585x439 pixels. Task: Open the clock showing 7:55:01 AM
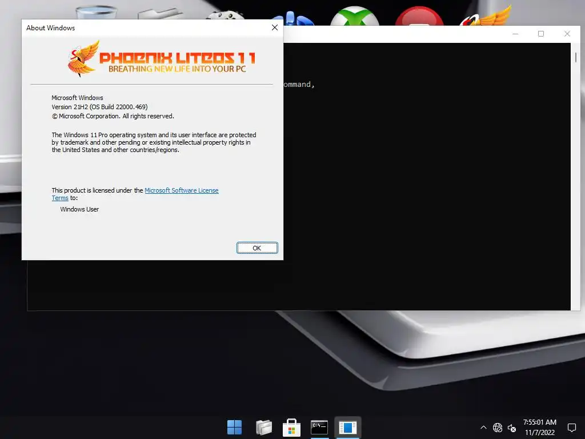coord(539,422)
